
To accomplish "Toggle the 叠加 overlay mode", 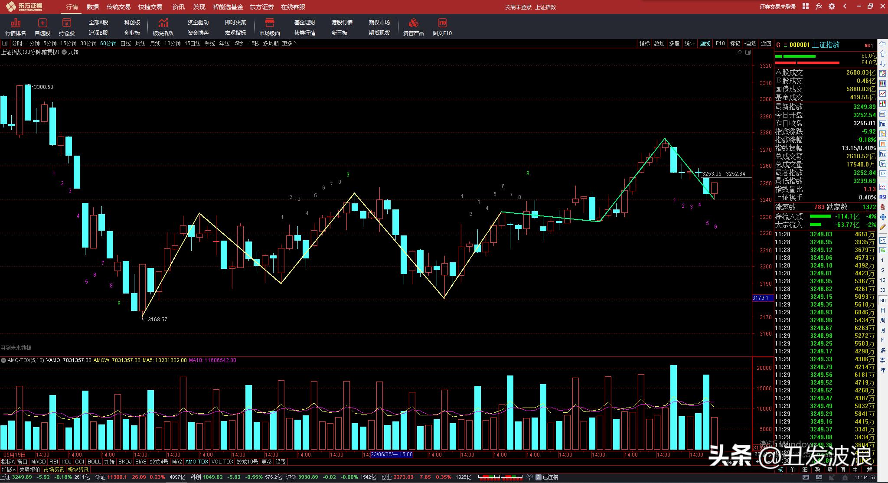I will (659, 43).
